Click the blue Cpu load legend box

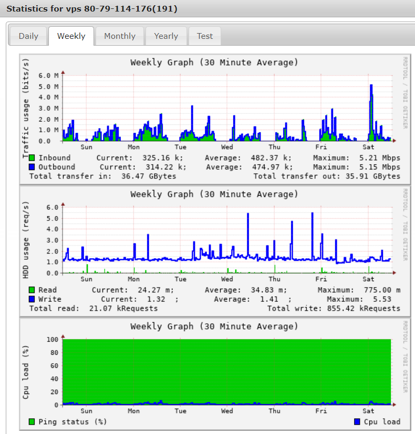357,422
